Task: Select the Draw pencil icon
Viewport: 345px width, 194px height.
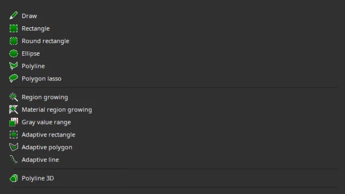Action: pos(13,16)
